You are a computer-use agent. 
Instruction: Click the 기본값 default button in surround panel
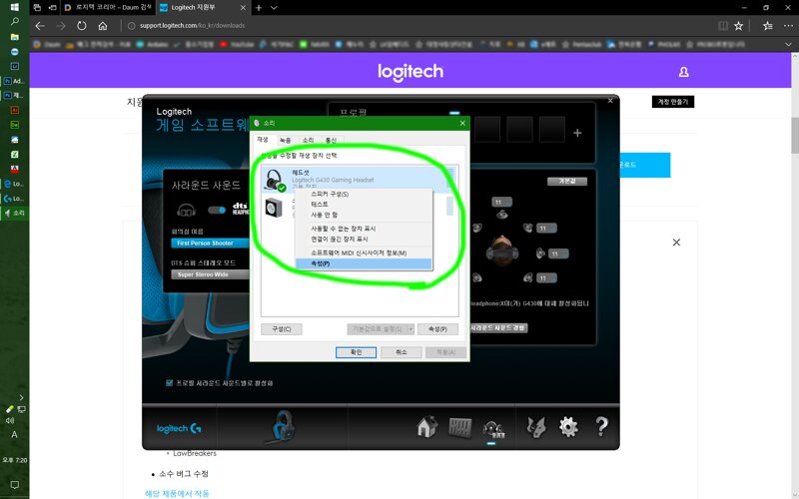567,182
